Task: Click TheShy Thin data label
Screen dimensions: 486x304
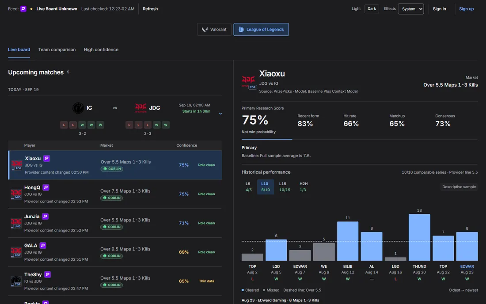Action: 206,281
